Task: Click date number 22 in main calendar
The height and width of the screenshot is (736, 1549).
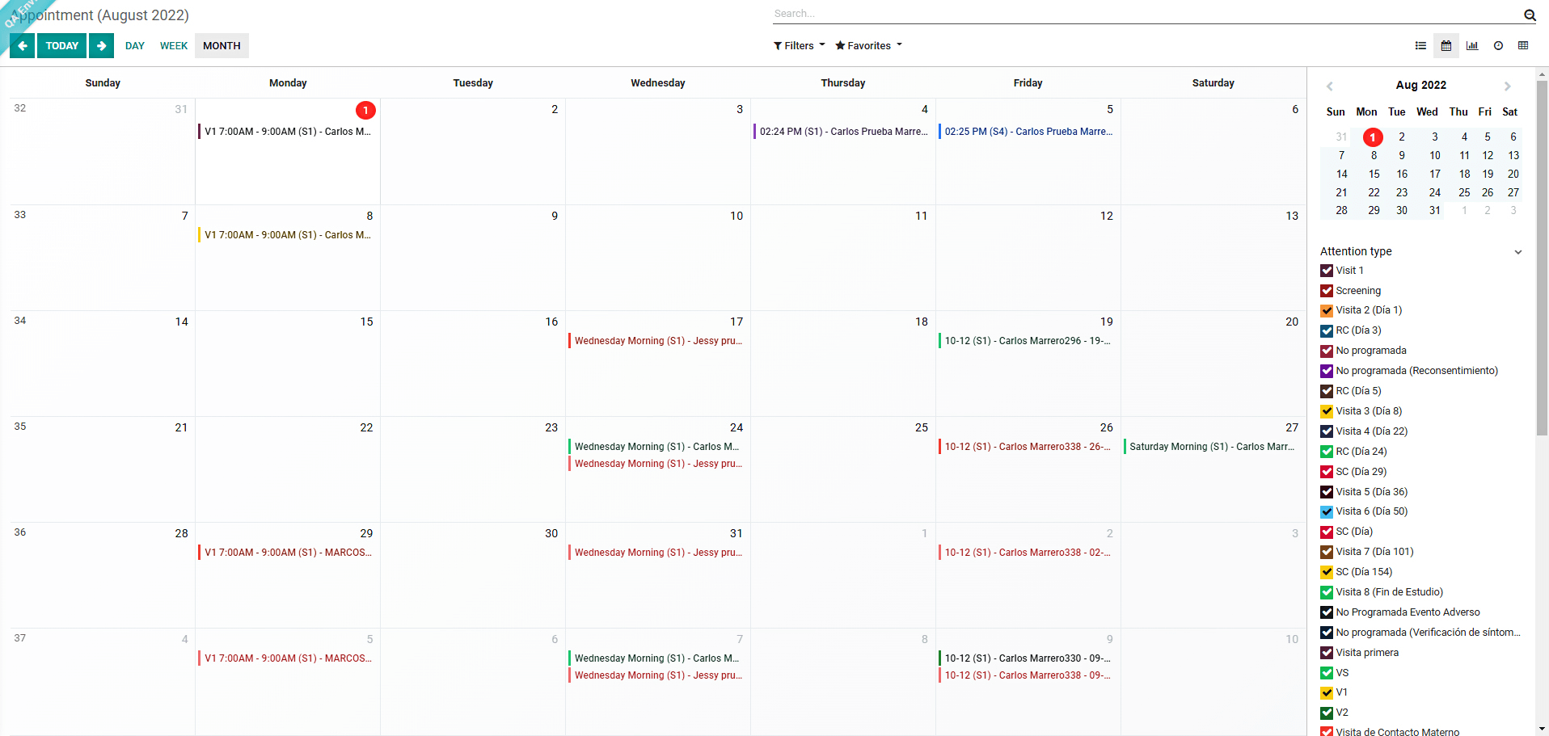Action: pyautogui.click(x=366, y=427)
